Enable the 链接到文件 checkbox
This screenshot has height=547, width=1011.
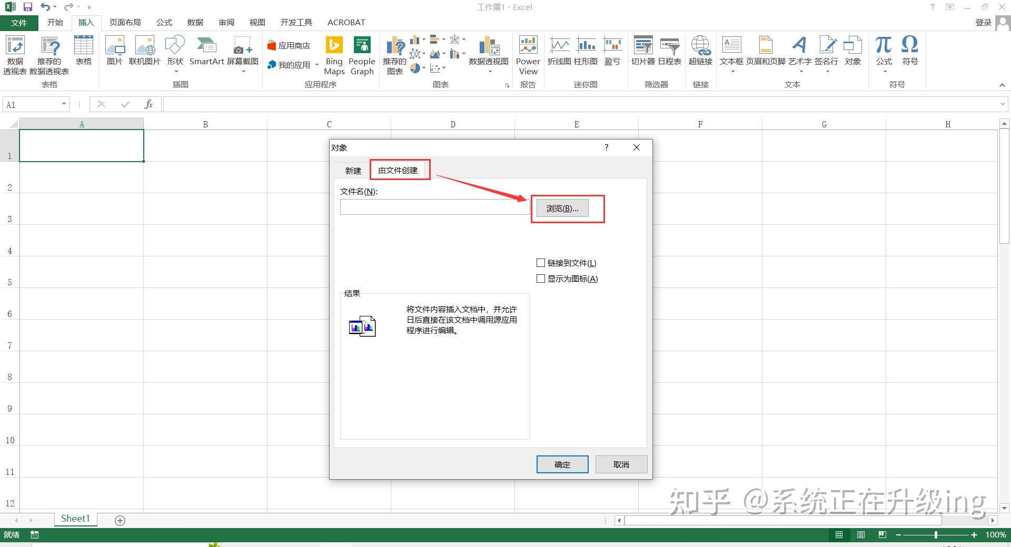coord(541,263)
